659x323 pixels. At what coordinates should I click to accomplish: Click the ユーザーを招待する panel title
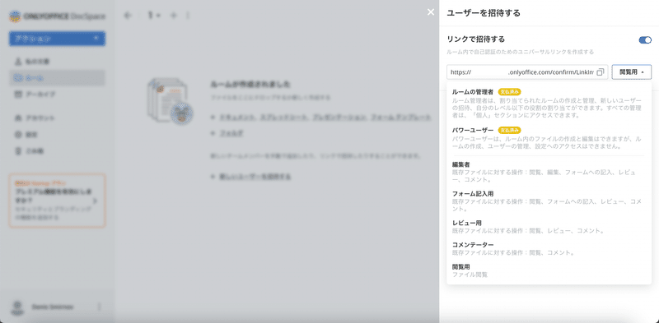pyautogui.click(x=484, y=13)
